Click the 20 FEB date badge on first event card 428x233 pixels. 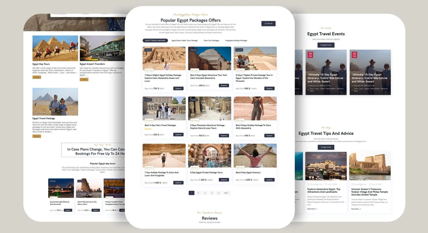pos(310,55)
